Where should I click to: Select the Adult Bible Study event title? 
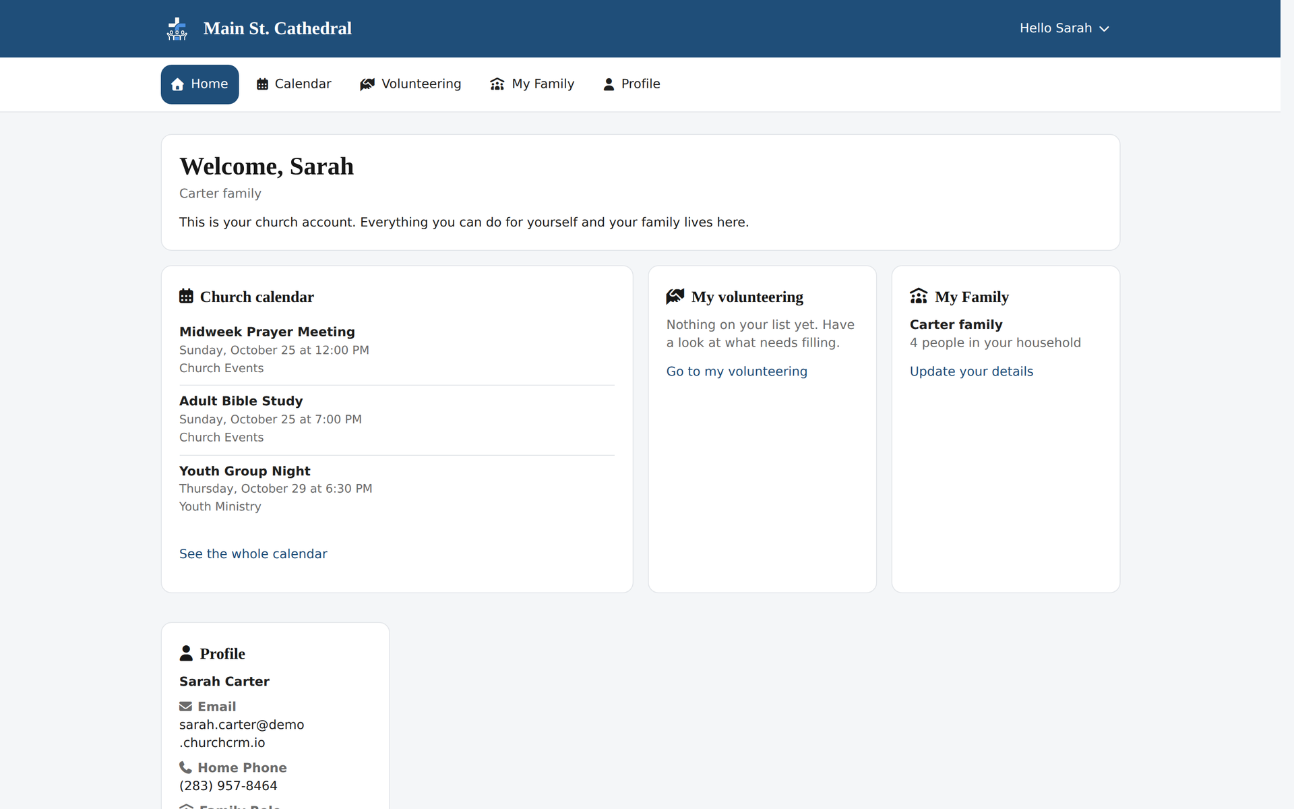241,401
